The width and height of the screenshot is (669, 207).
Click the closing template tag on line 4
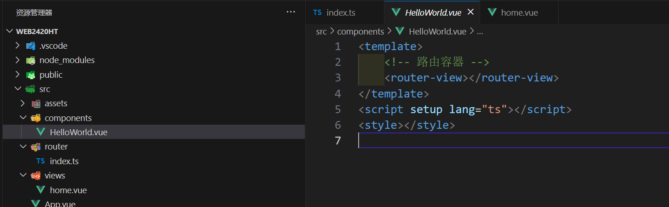(x=394, y=94)
